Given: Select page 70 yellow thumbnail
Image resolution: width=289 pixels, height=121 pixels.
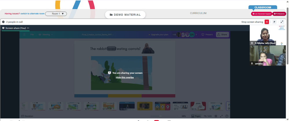Looking at the screenshot, I should coord(145,106).
